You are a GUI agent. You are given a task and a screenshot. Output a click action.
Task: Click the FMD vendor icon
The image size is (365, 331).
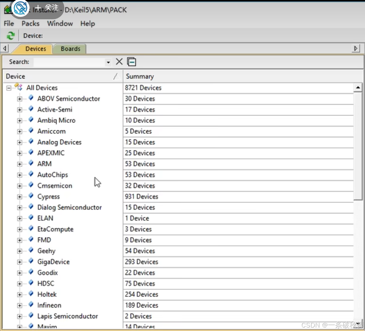(31, 239)
